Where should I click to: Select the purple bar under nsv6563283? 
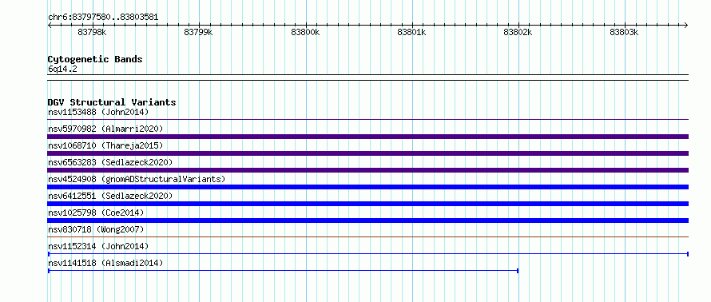tap(368, 170)
